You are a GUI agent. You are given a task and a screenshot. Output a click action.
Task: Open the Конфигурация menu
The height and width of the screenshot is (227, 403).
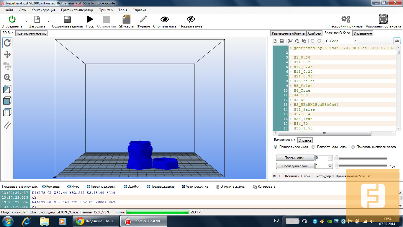tap(43, 10)
